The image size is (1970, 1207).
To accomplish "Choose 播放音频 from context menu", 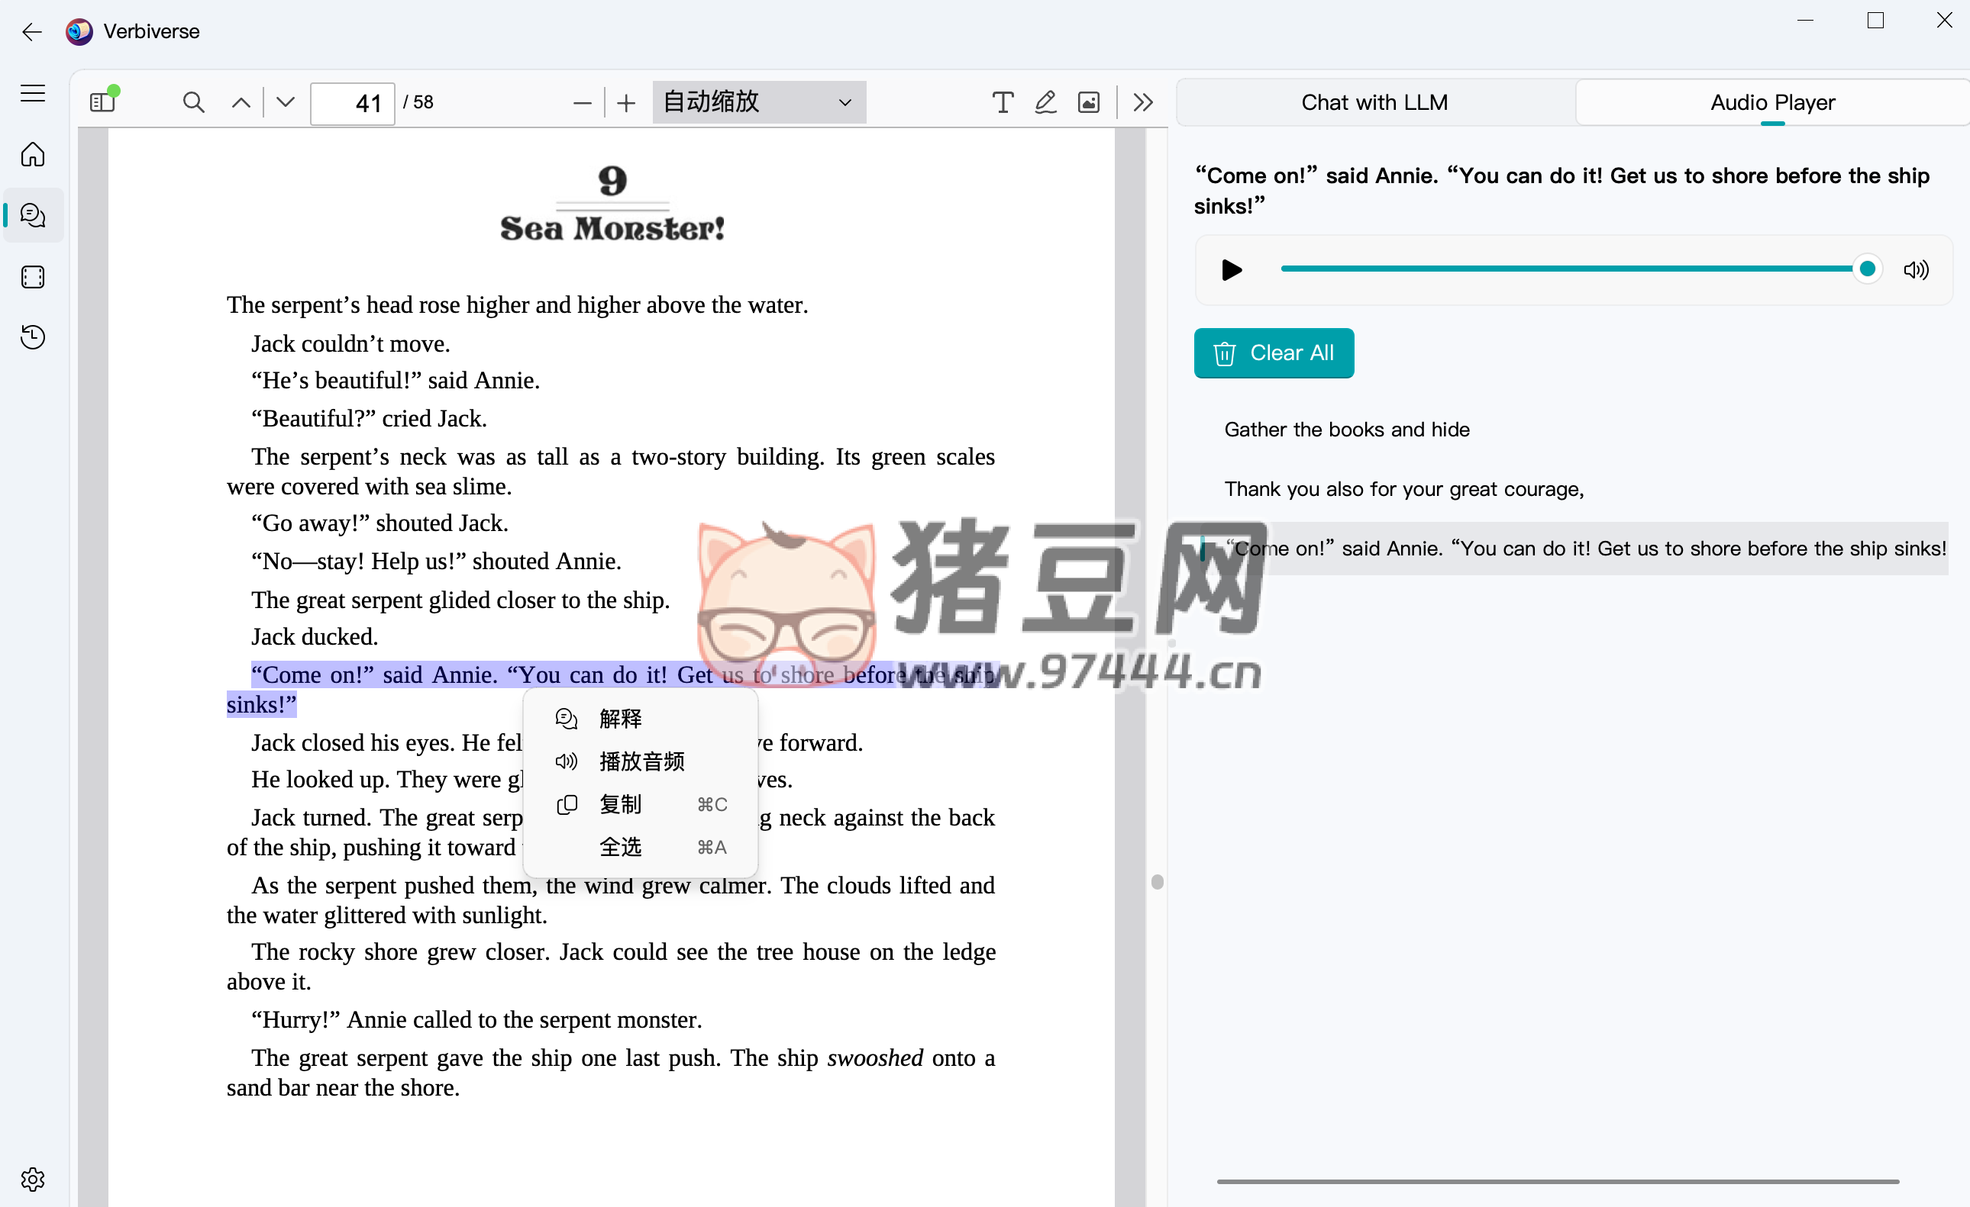I will 641,761.
